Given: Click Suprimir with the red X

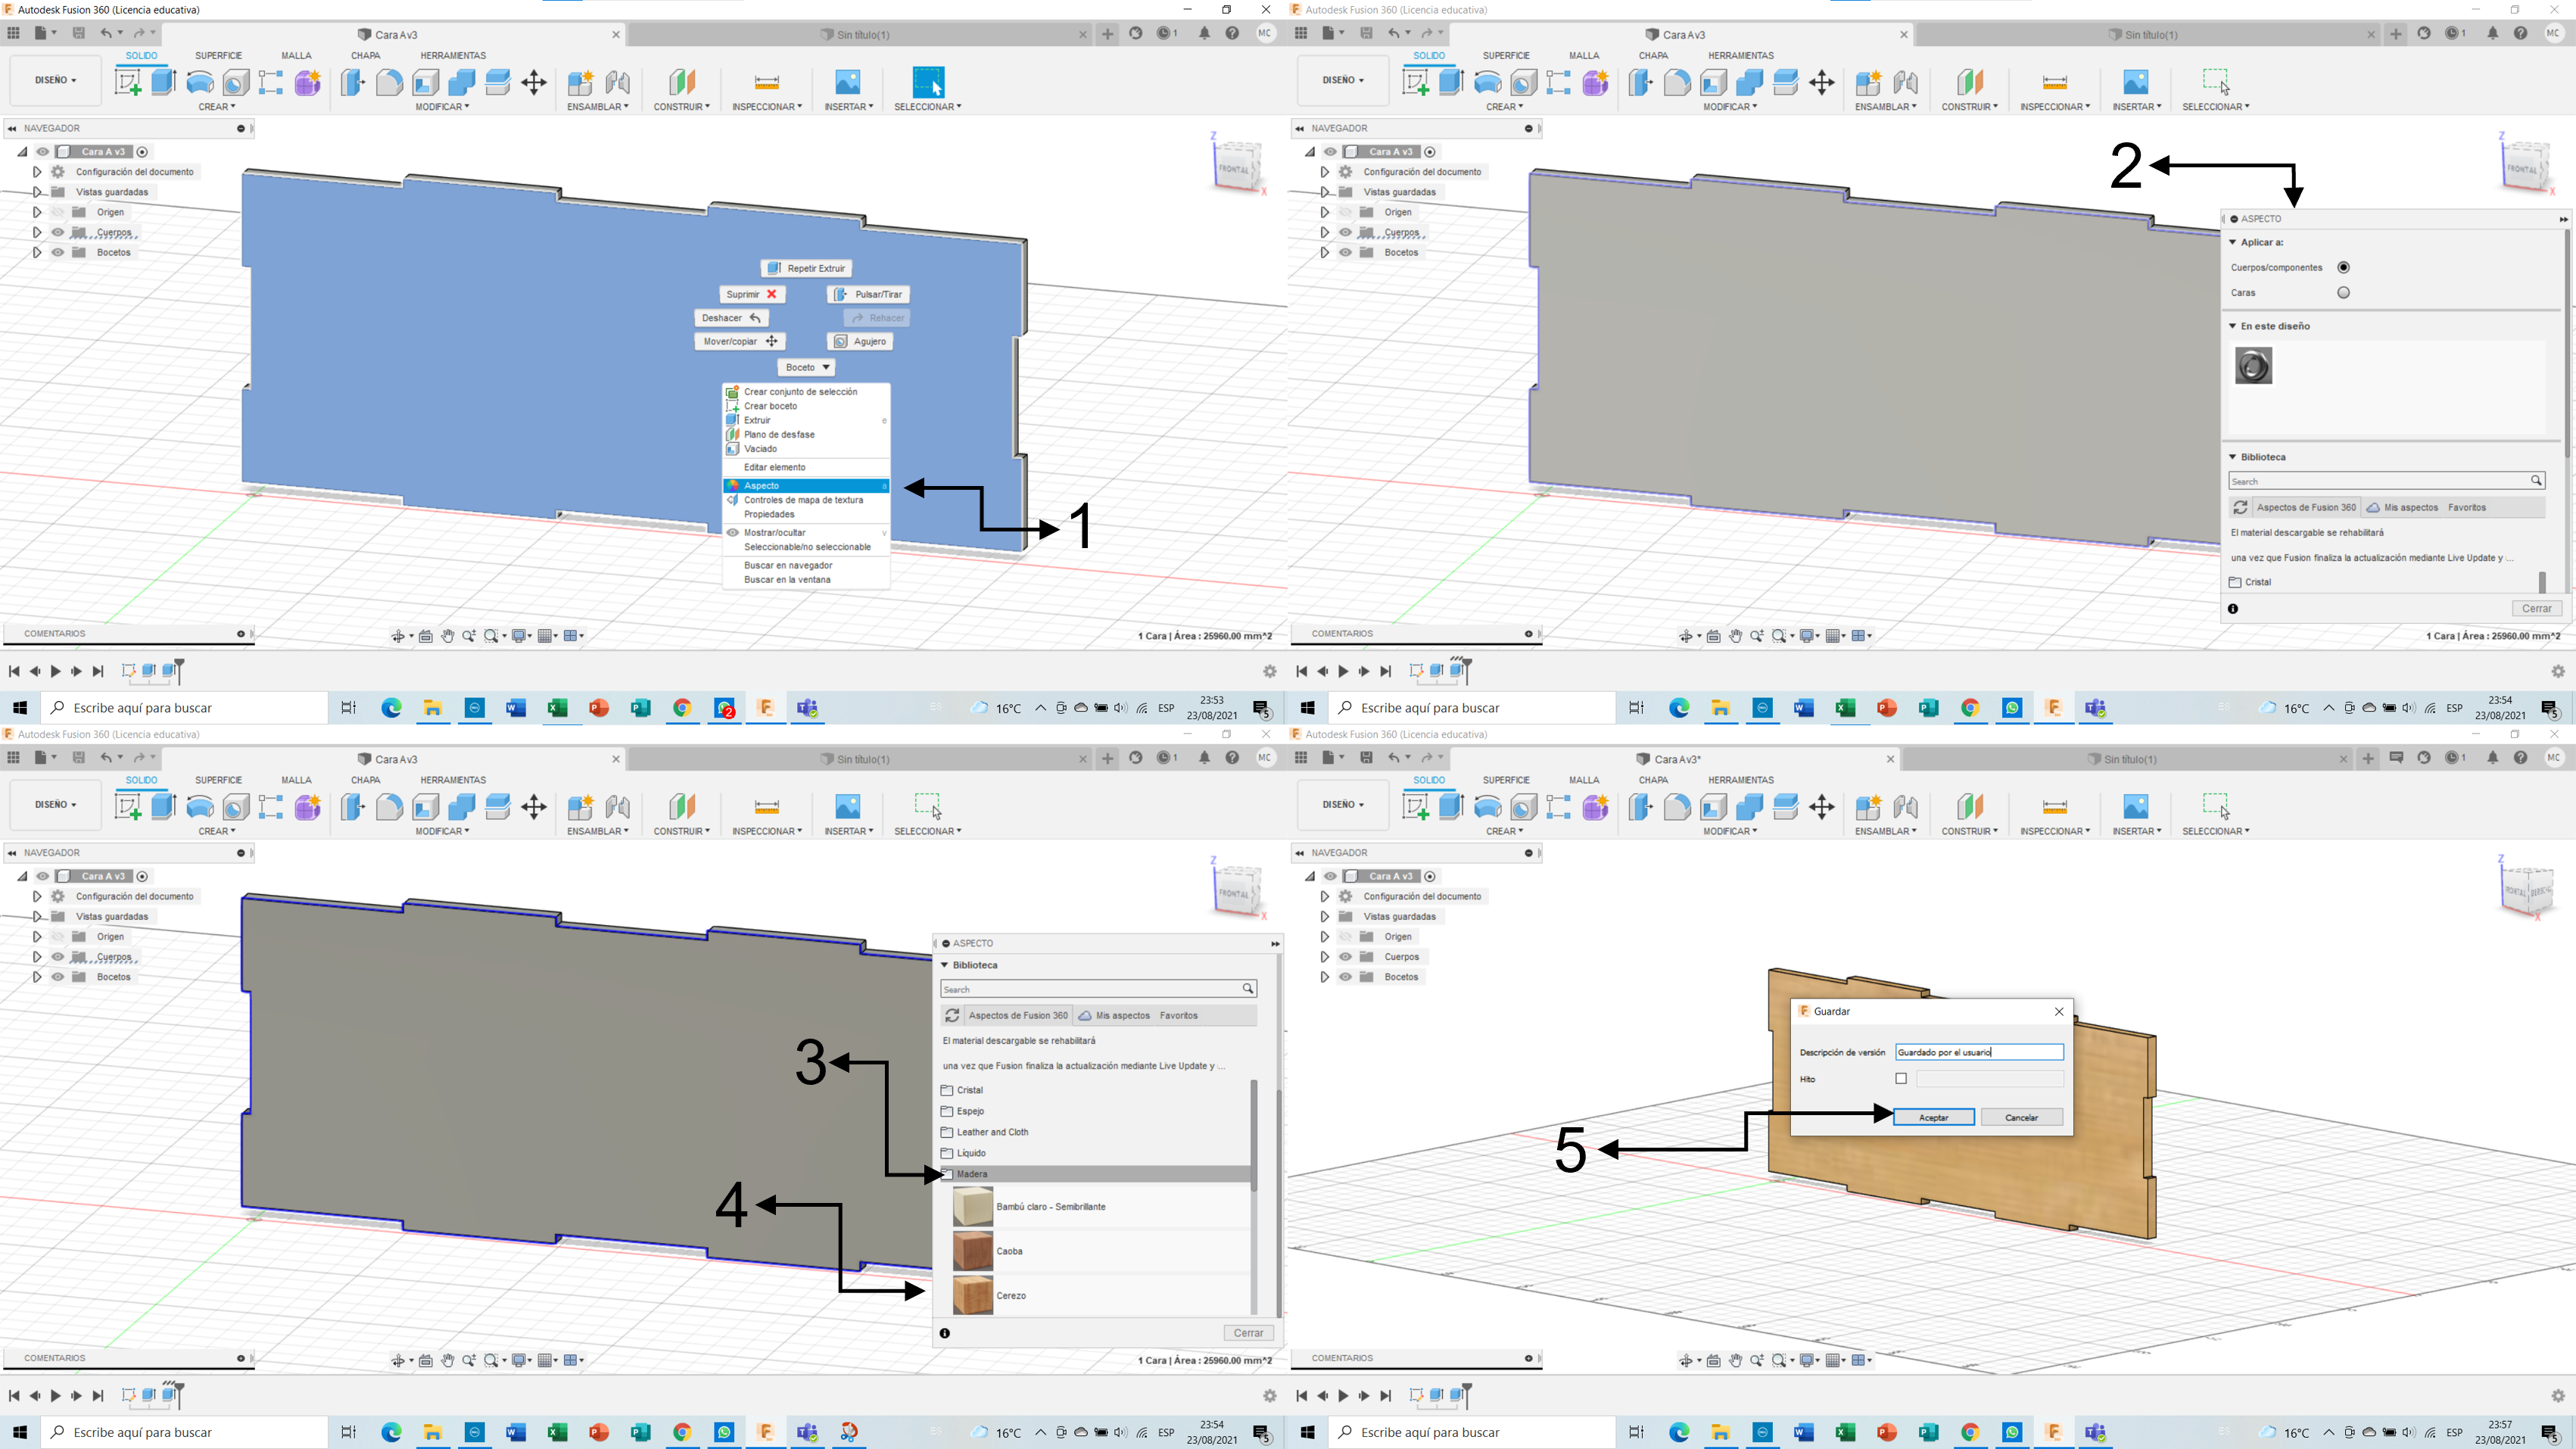Looking at the screenshot, I should (751, 294).
